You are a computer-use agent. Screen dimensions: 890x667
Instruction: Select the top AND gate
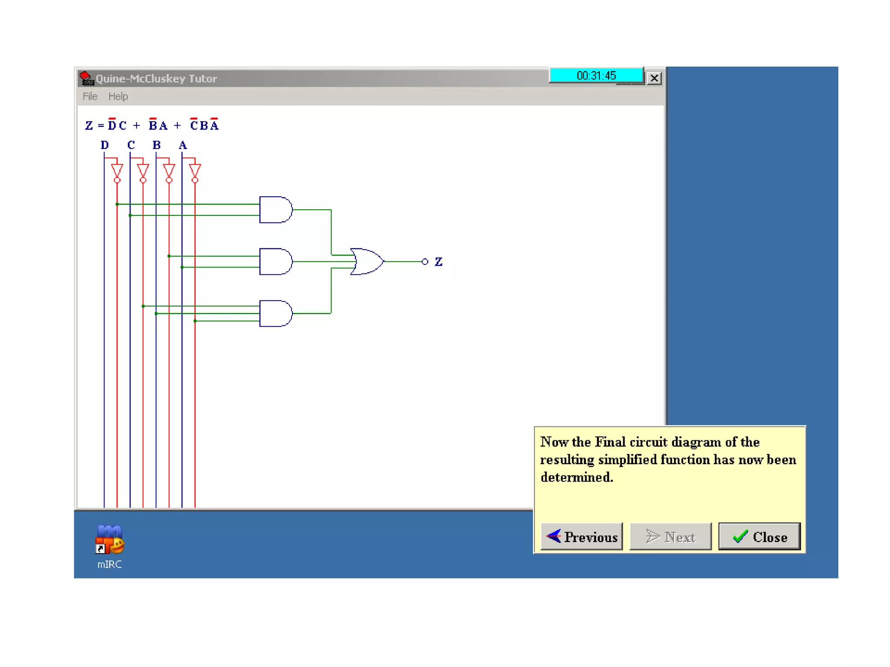click(x=276, y=210)
